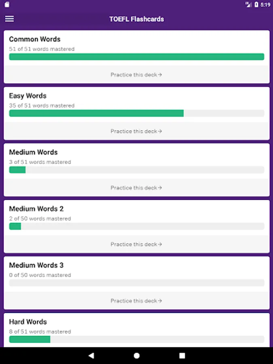This screenshot has height=364, width=273.
Task: Practice the Medium Words 2 deck
Action: 136,244
